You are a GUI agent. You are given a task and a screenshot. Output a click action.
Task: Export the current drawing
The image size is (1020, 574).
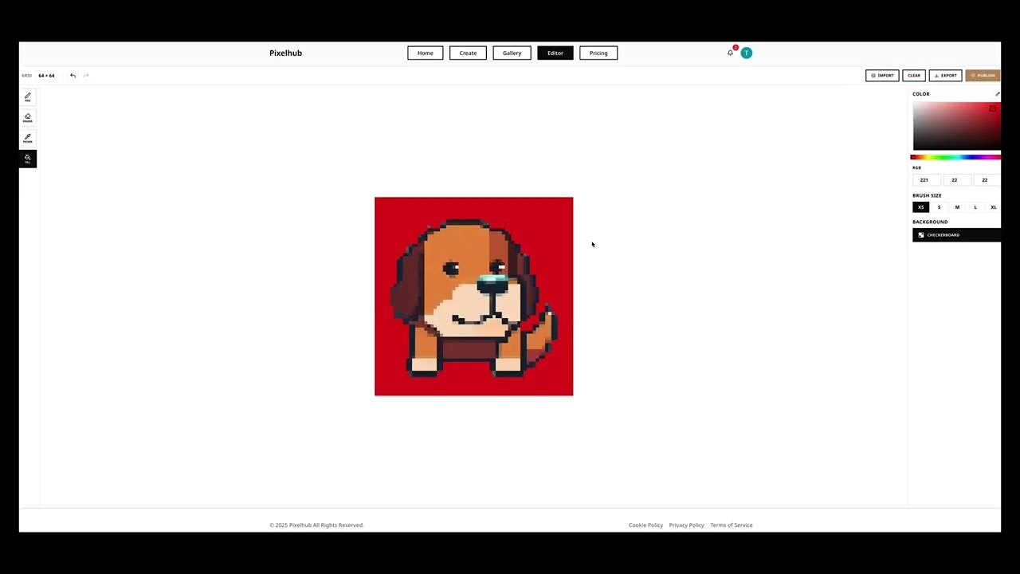click(946, 75)
